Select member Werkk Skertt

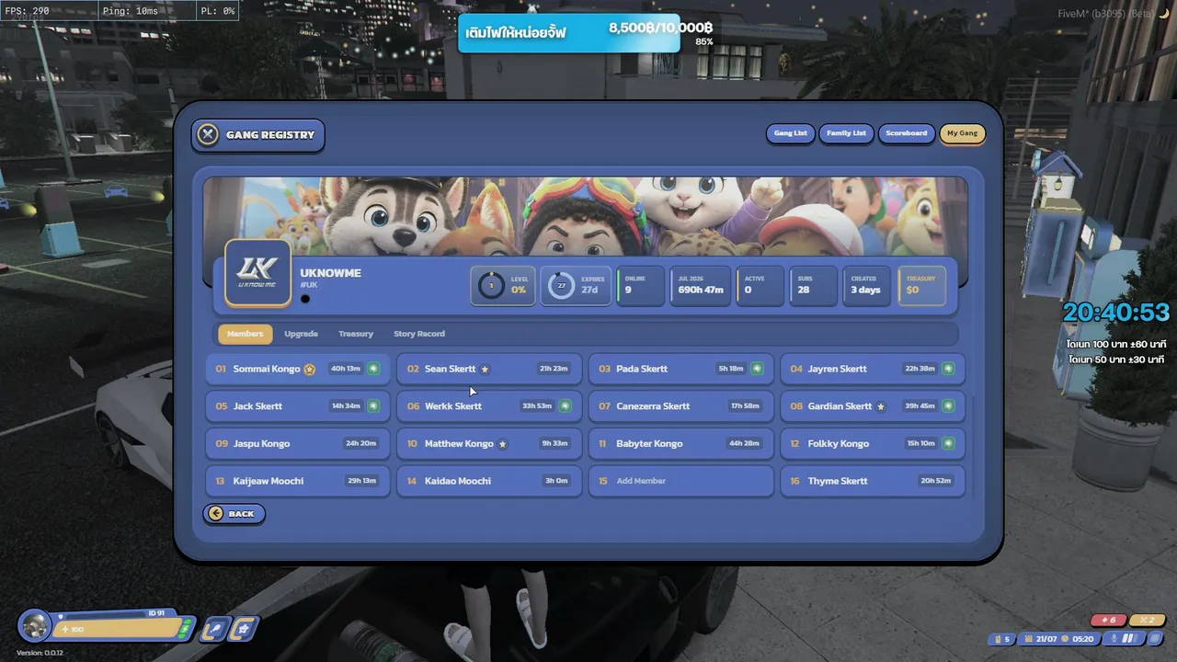(x=489, y=406)
